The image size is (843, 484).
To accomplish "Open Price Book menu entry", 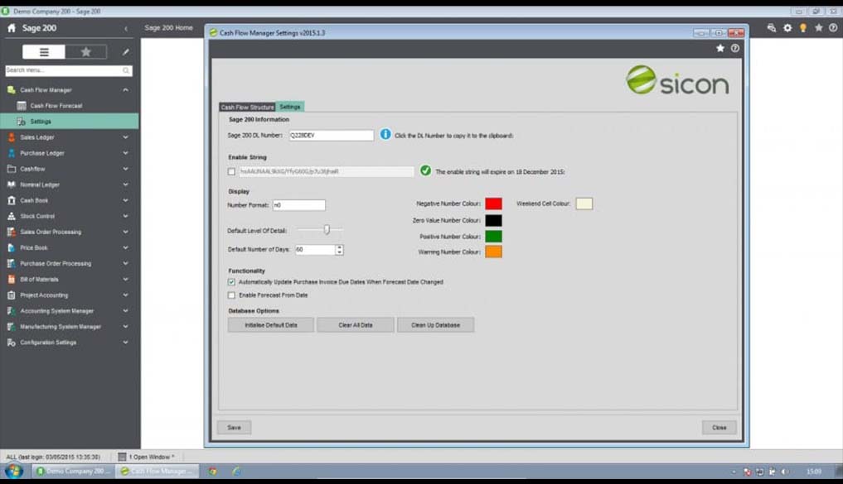I will coord(34,248).
